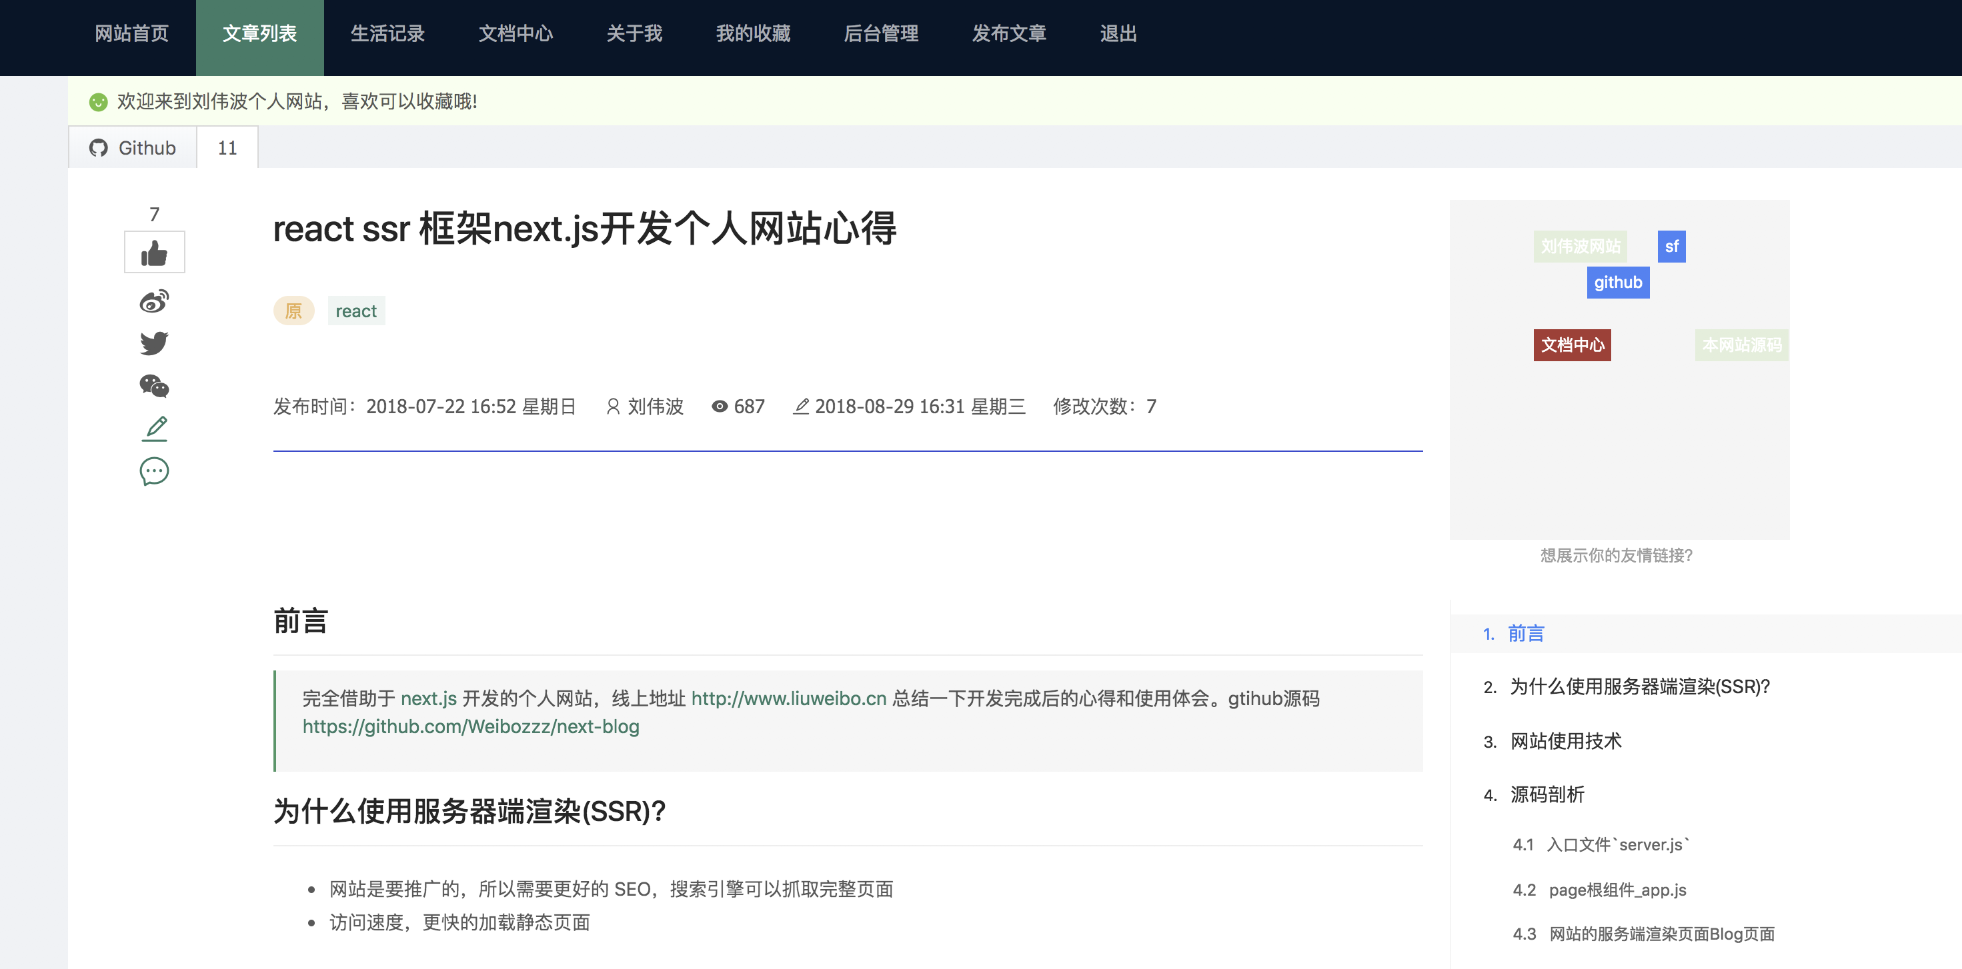This screenshot has height=969, width=1962.
Task: Click the react tag under the title
Action: pos(355,311)
